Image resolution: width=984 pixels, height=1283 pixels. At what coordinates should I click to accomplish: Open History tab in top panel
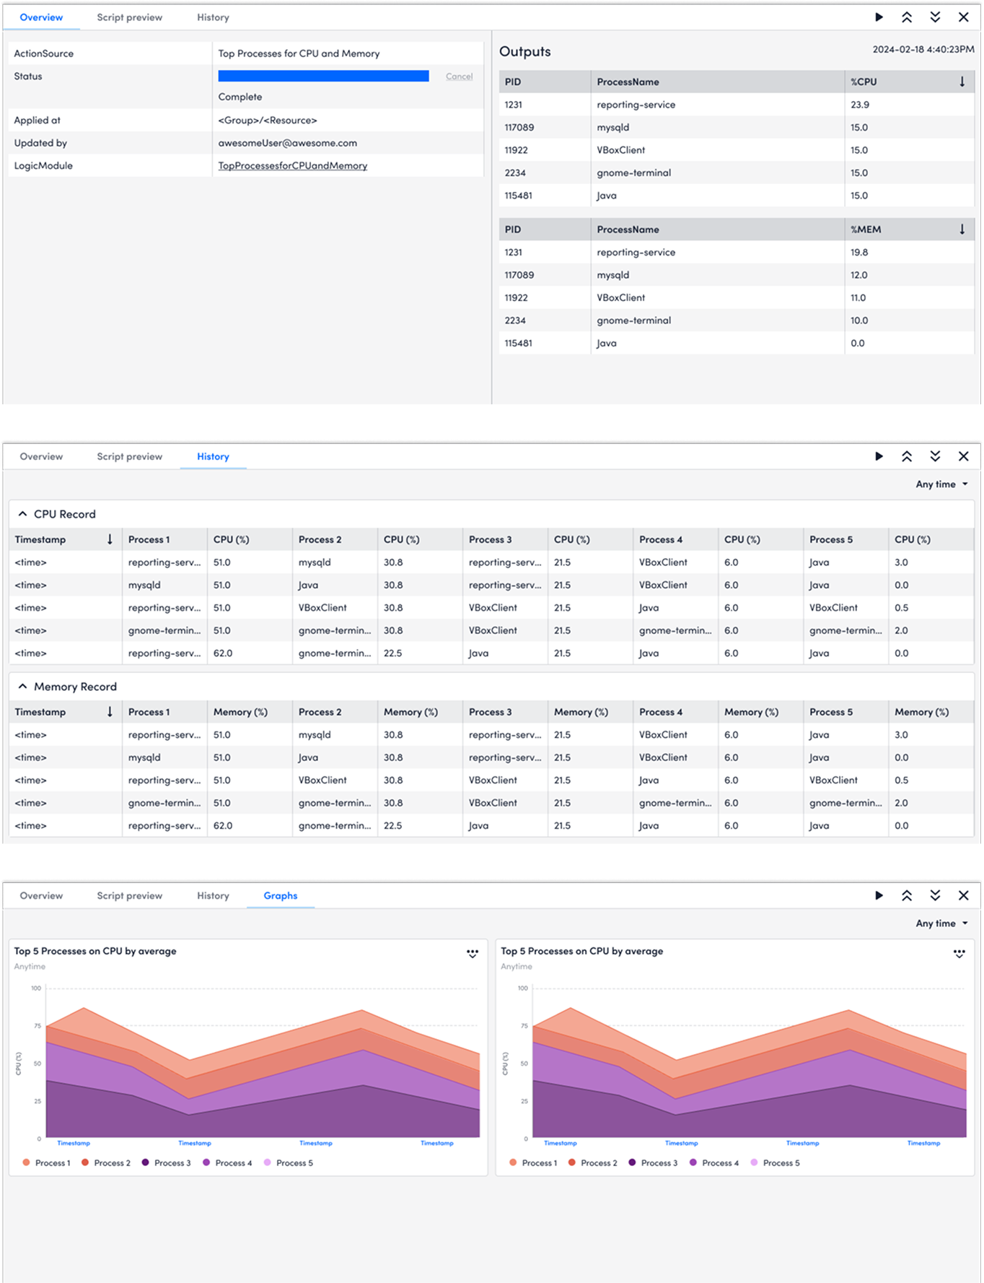213,17
